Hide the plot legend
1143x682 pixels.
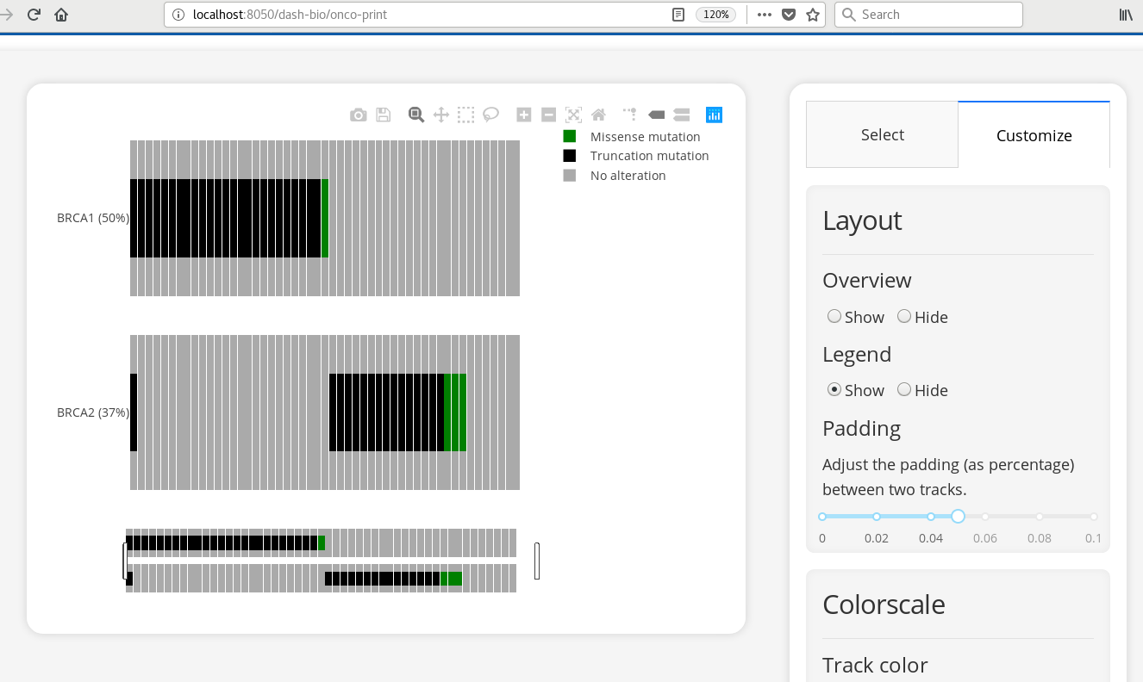904,389
